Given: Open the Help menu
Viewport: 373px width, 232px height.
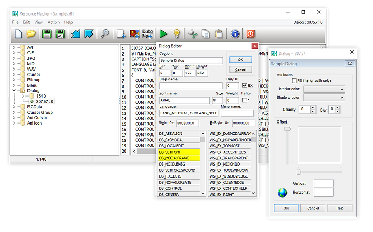Looking at the screenshot, I should point(68,22).
